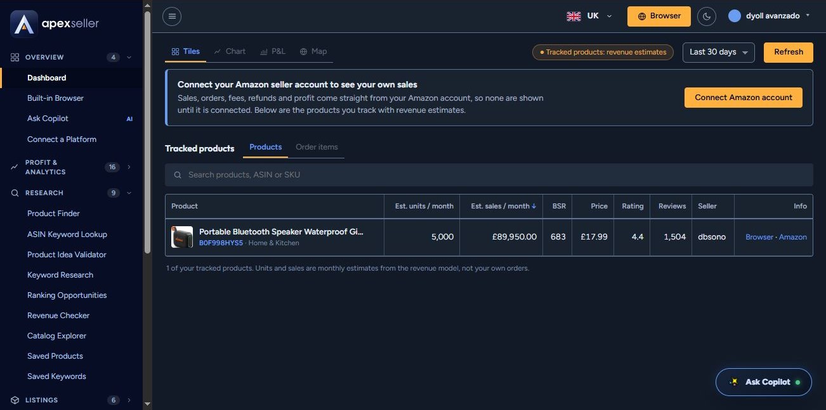The width and height of the screenshot is (826, 410).
Task: Click Connect Amazon account button
Action: (744, 98)
